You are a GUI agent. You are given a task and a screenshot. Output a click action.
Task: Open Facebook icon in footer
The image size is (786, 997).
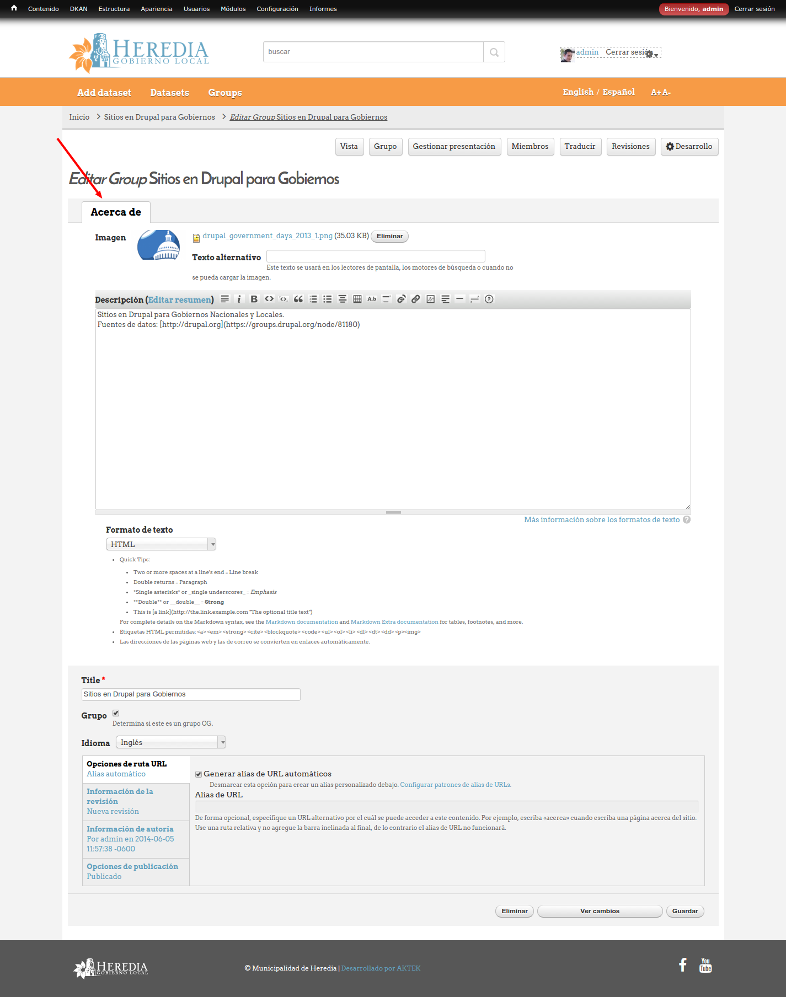683,964
